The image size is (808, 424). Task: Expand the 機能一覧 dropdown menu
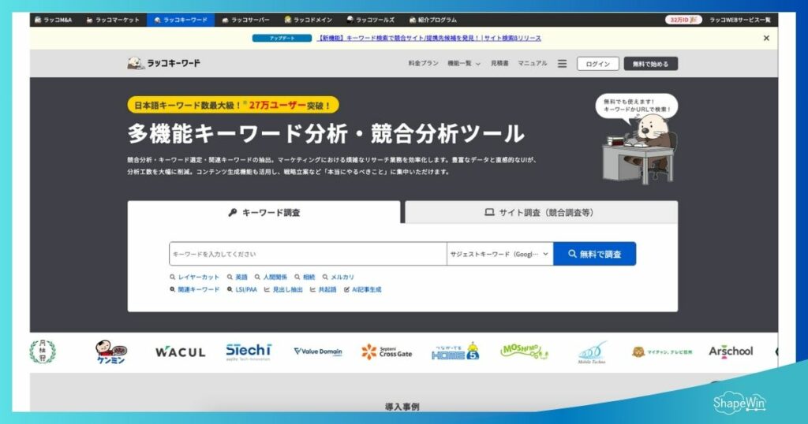pyautogui.click(x=464, y=64)
